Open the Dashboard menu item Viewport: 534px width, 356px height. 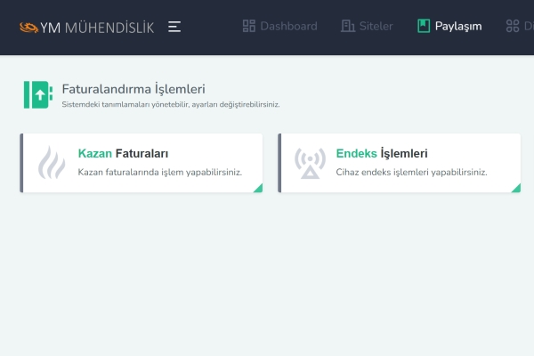pyautogui.click(x=280, y=26)
